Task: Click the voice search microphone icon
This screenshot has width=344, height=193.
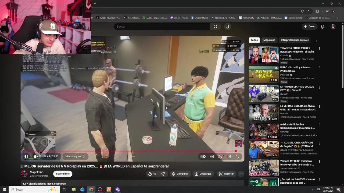Action: (x=228, y=27)
